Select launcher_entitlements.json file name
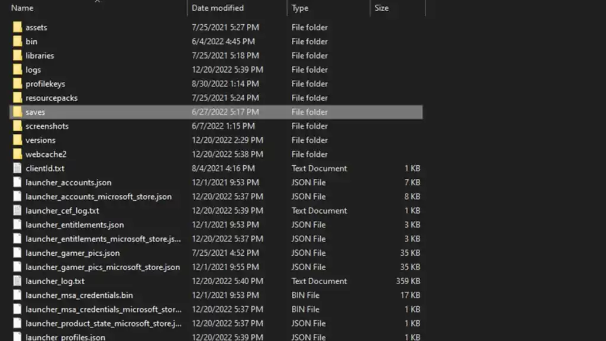This screenshot has width=606, height=341. [x=75, y=224]
